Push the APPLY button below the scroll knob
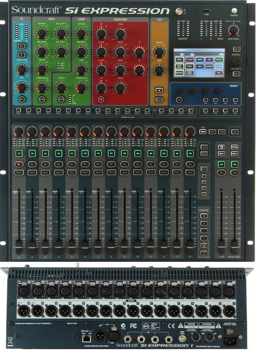This screenshot has height=351, width=256. pyautogui.click(x=237, y=74)
